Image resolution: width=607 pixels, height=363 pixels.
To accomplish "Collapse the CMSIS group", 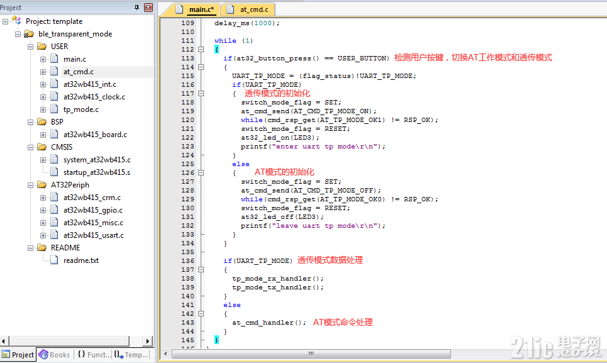I will tap(30, 147).
